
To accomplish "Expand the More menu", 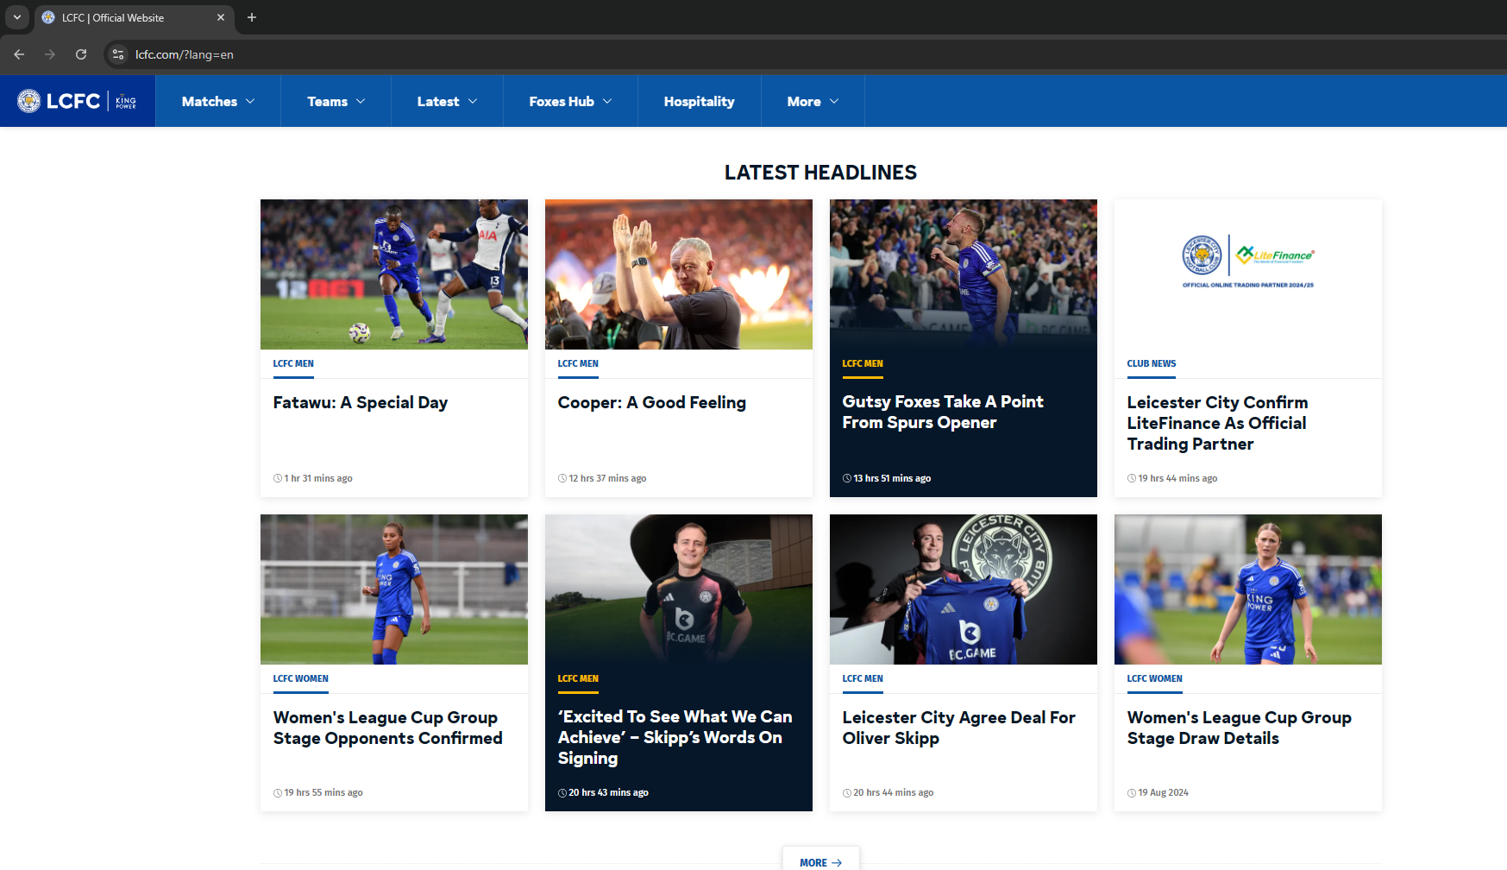I will 813,101.
